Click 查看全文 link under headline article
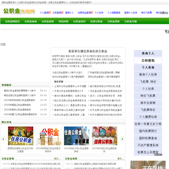 click(87, 66)
